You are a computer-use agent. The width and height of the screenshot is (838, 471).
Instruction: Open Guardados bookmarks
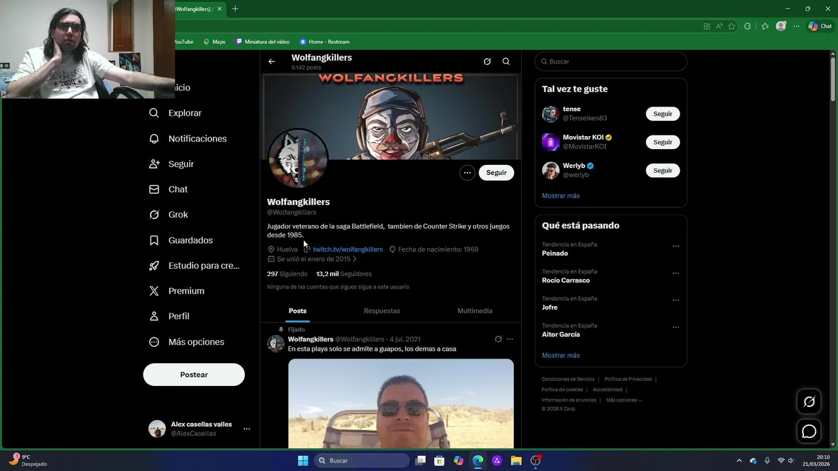click(x=181, y=240)
